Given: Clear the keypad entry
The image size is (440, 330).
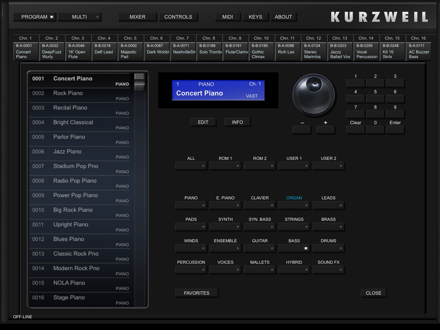Looking at the screenshot, I should 356,130.
